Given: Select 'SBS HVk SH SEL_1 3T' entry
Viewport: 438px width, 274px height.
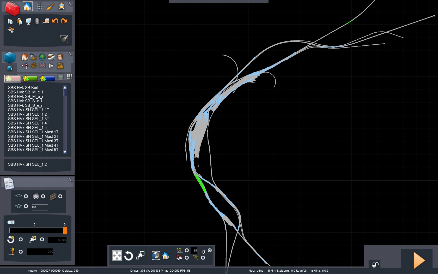Looking at the screenshot, I should (28, 119).
